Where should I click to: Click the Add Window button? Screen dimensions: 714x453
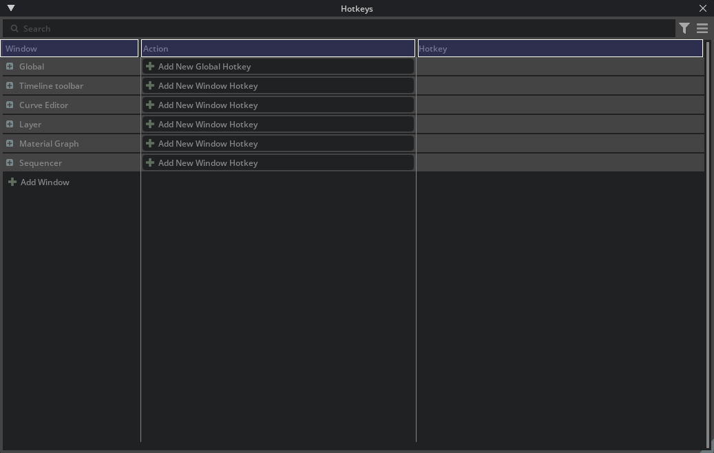click(x=39, y=182)
